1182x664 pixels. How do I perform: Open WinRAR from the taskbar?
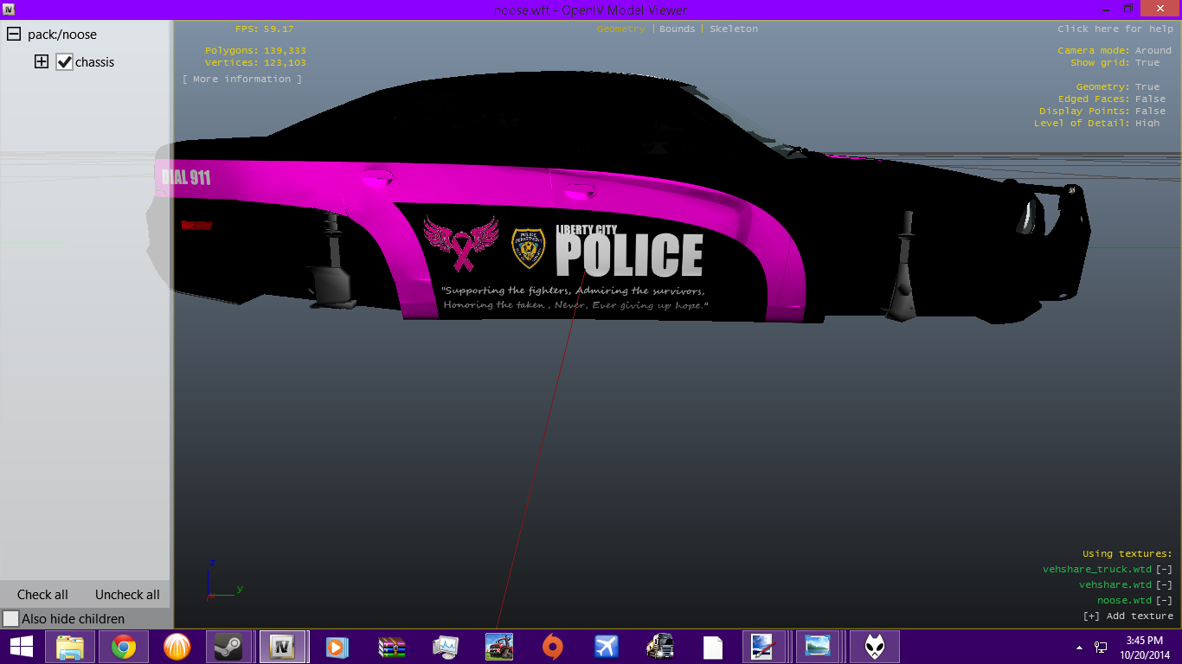(x=391, y=647)
